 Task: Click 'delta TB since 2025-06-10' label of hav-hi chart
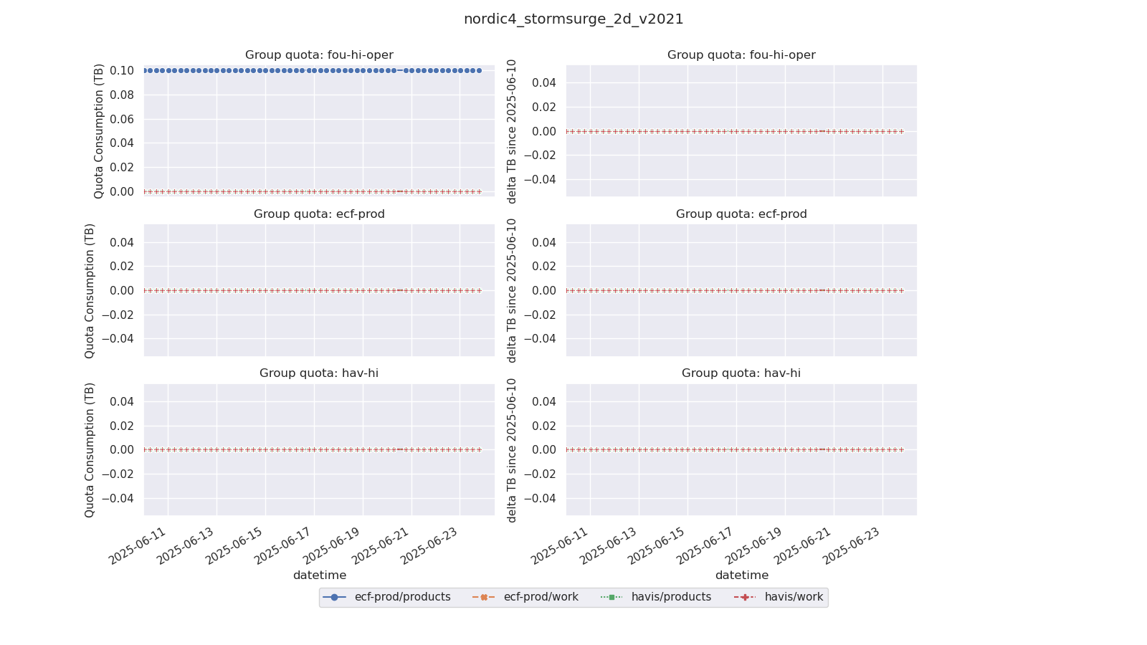pos(512,449)
